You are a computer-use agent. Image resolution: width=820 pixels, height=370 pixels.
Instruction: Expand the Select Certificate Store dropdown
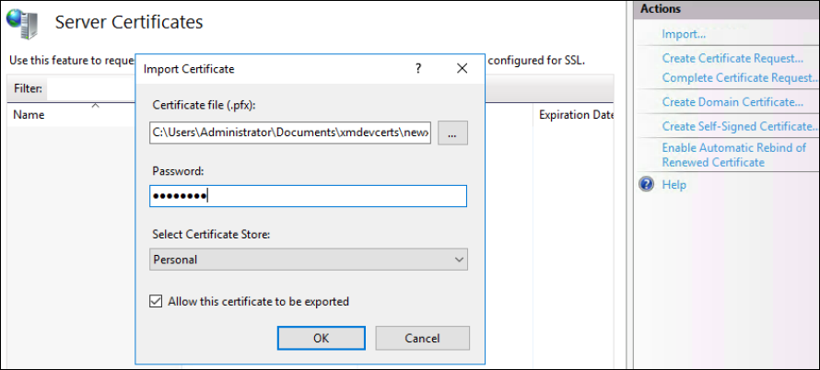tap(459, 260)
